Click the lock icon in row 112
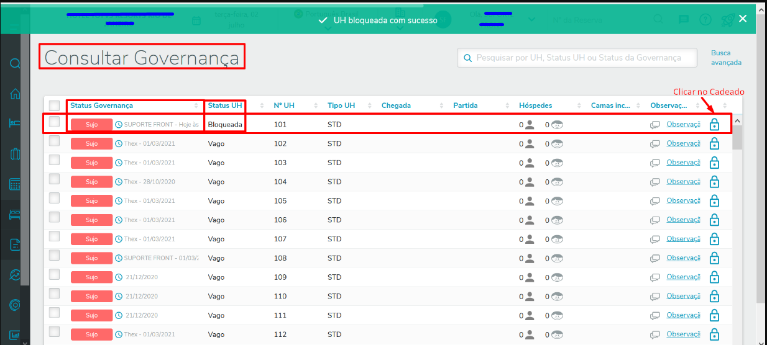767x345 pixels. 714,334
